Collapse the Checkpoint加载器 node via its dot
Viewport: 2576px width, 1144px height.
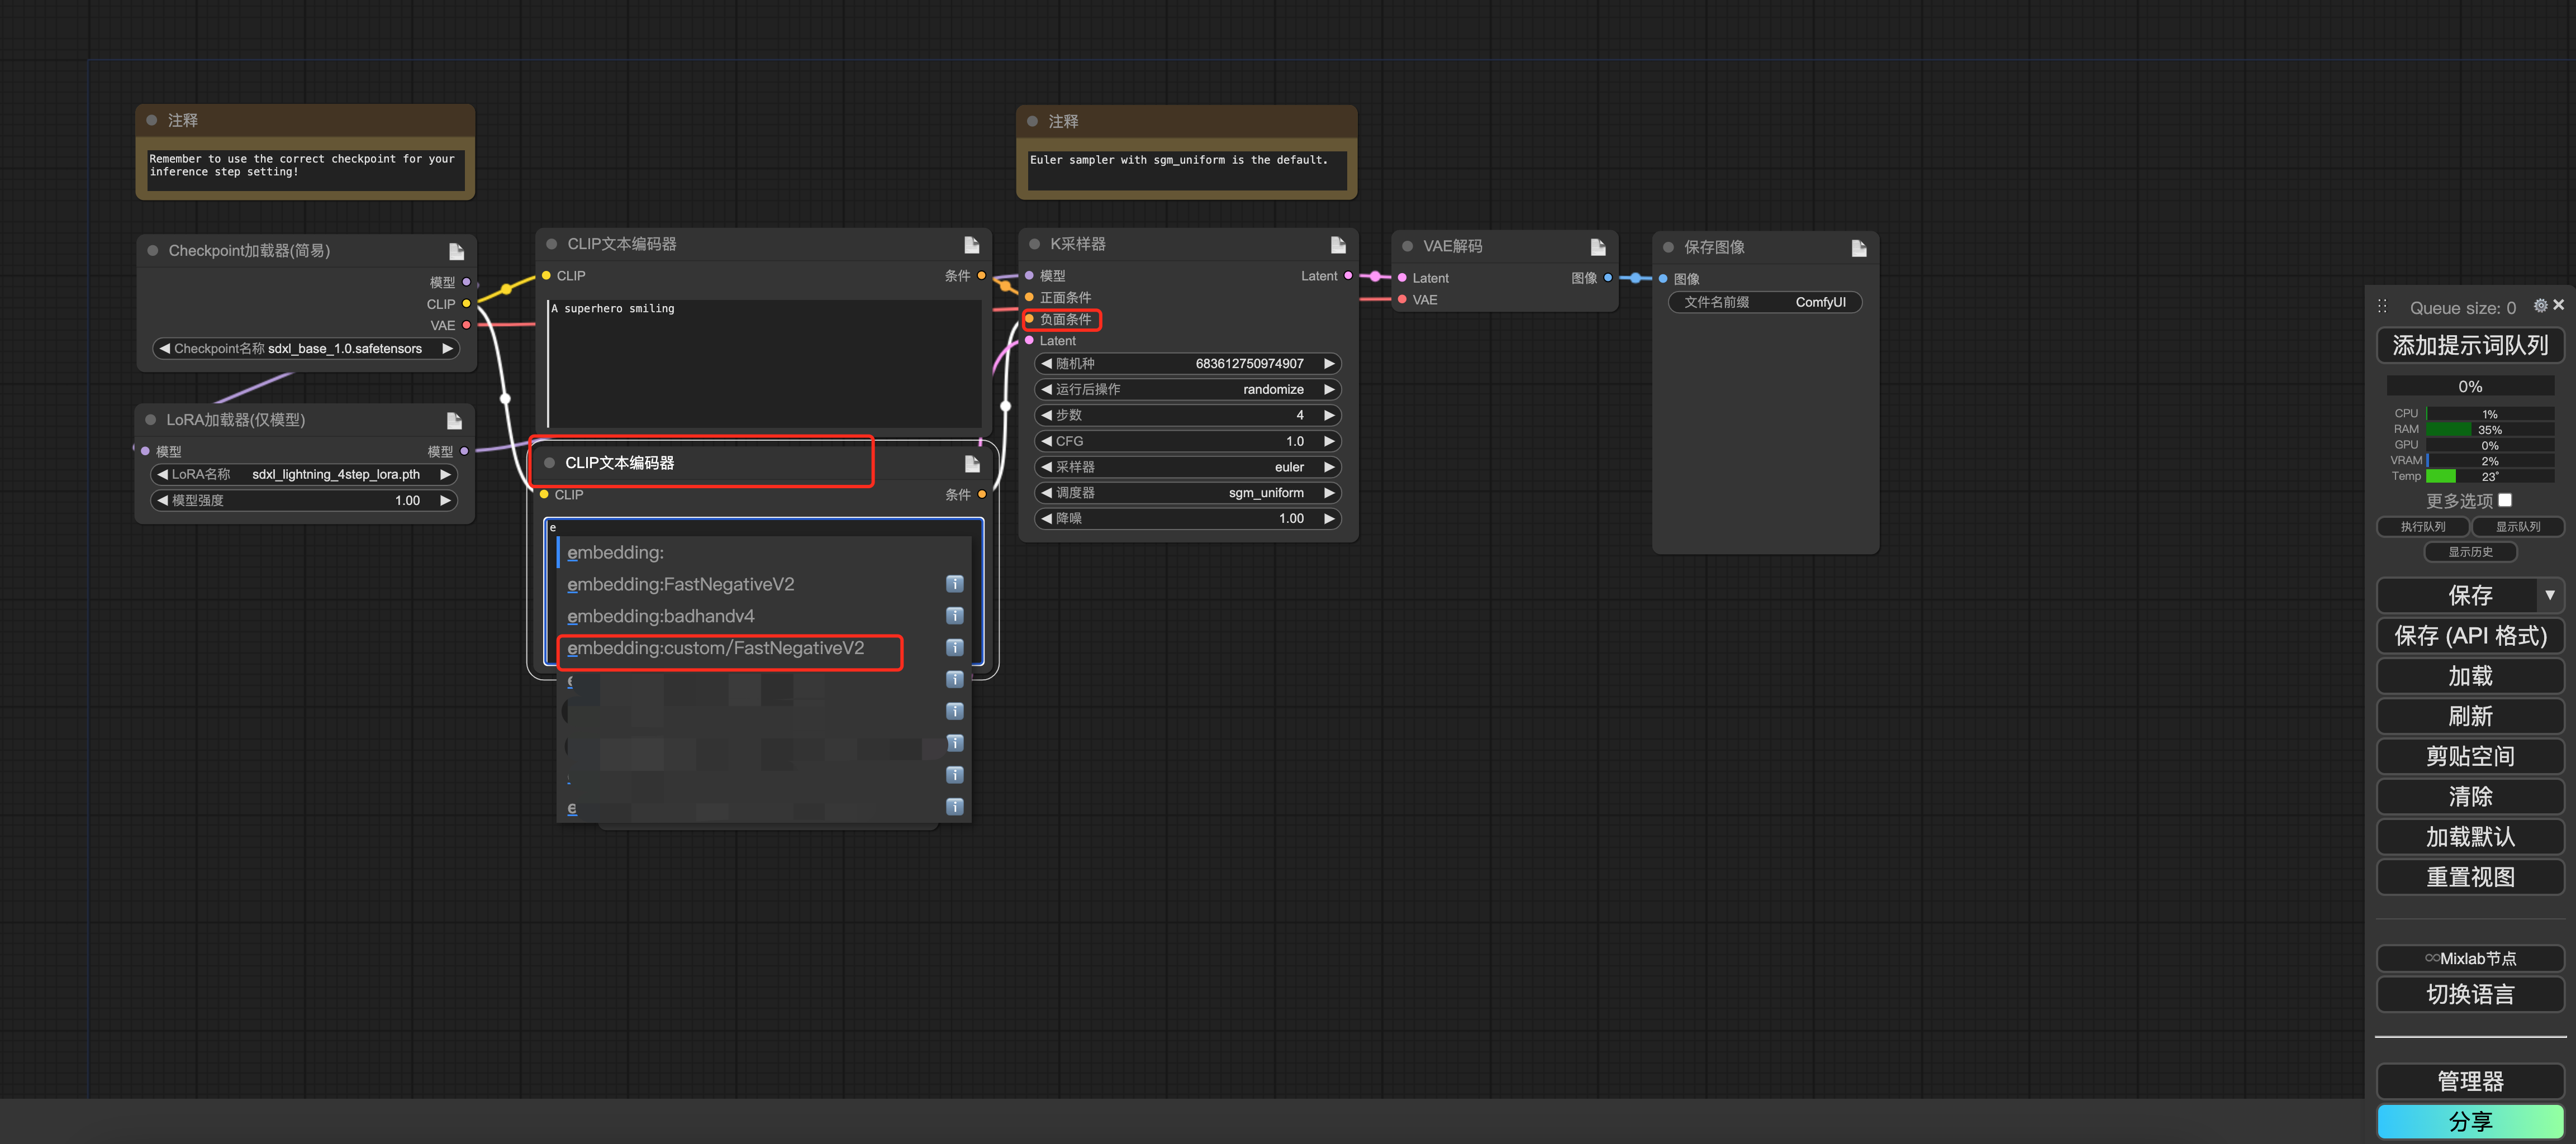153,251
